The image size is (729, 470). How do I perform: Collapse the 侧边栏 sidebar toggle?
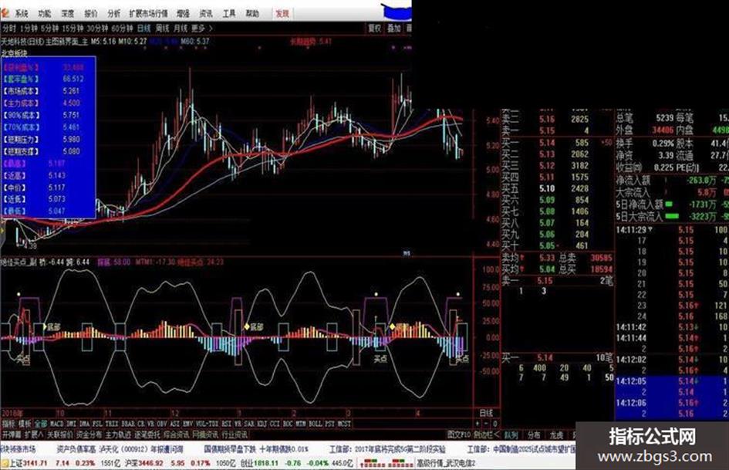tap(487, 434)
